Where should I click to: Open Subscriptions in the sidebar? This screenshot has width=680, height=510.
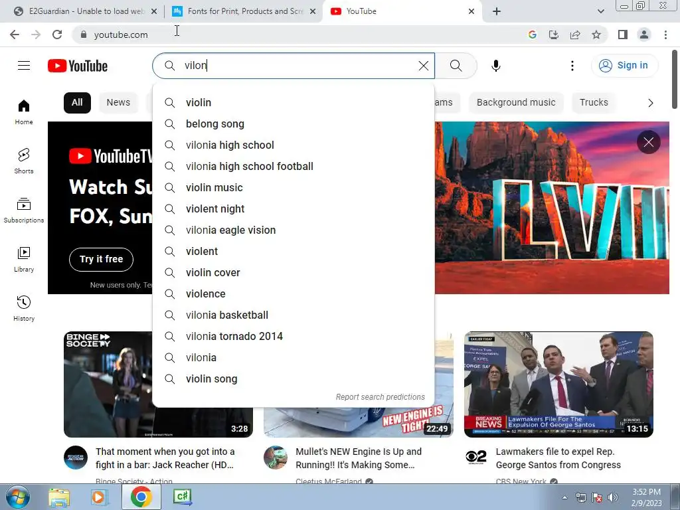[x=24, y=211]
